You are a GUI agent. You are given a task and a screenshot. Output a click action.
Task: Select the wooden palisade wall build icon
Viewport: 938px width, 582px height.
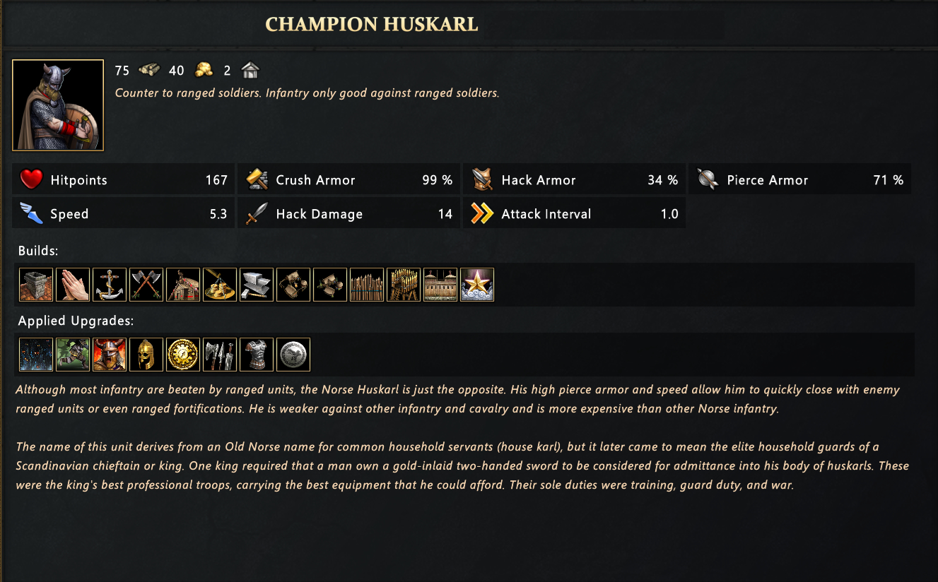point(367,285)
